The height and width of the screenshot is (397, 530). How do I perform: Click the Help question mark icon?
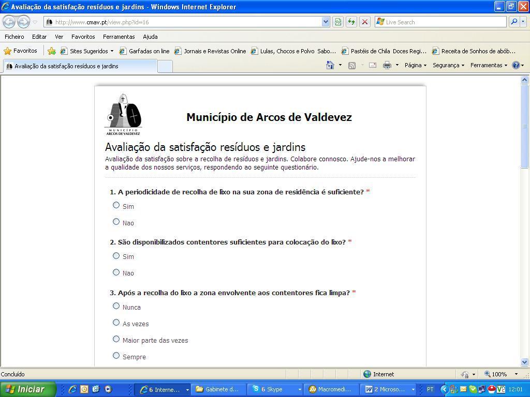pos(516,65)
